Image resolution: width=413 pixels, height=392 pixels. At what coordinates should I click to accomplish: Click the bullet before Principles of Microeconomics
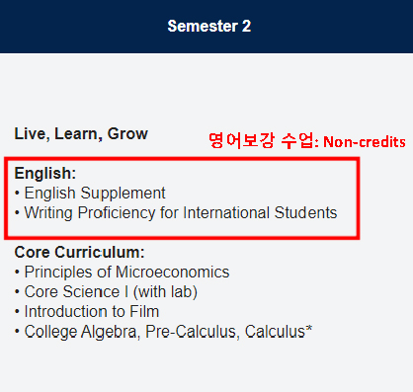point(17,273)
